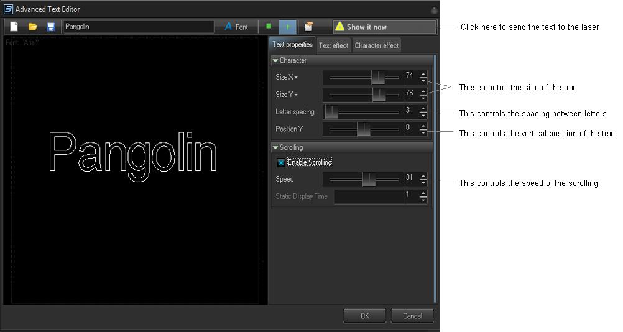Screen dimensions: 623x332
Task: Click the Pangolin text input field
Action: tap(138, 27)
